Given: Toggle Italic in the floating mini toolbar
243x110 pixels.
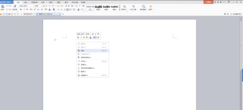Looking at the screenshot, I should tap(81, 37).
